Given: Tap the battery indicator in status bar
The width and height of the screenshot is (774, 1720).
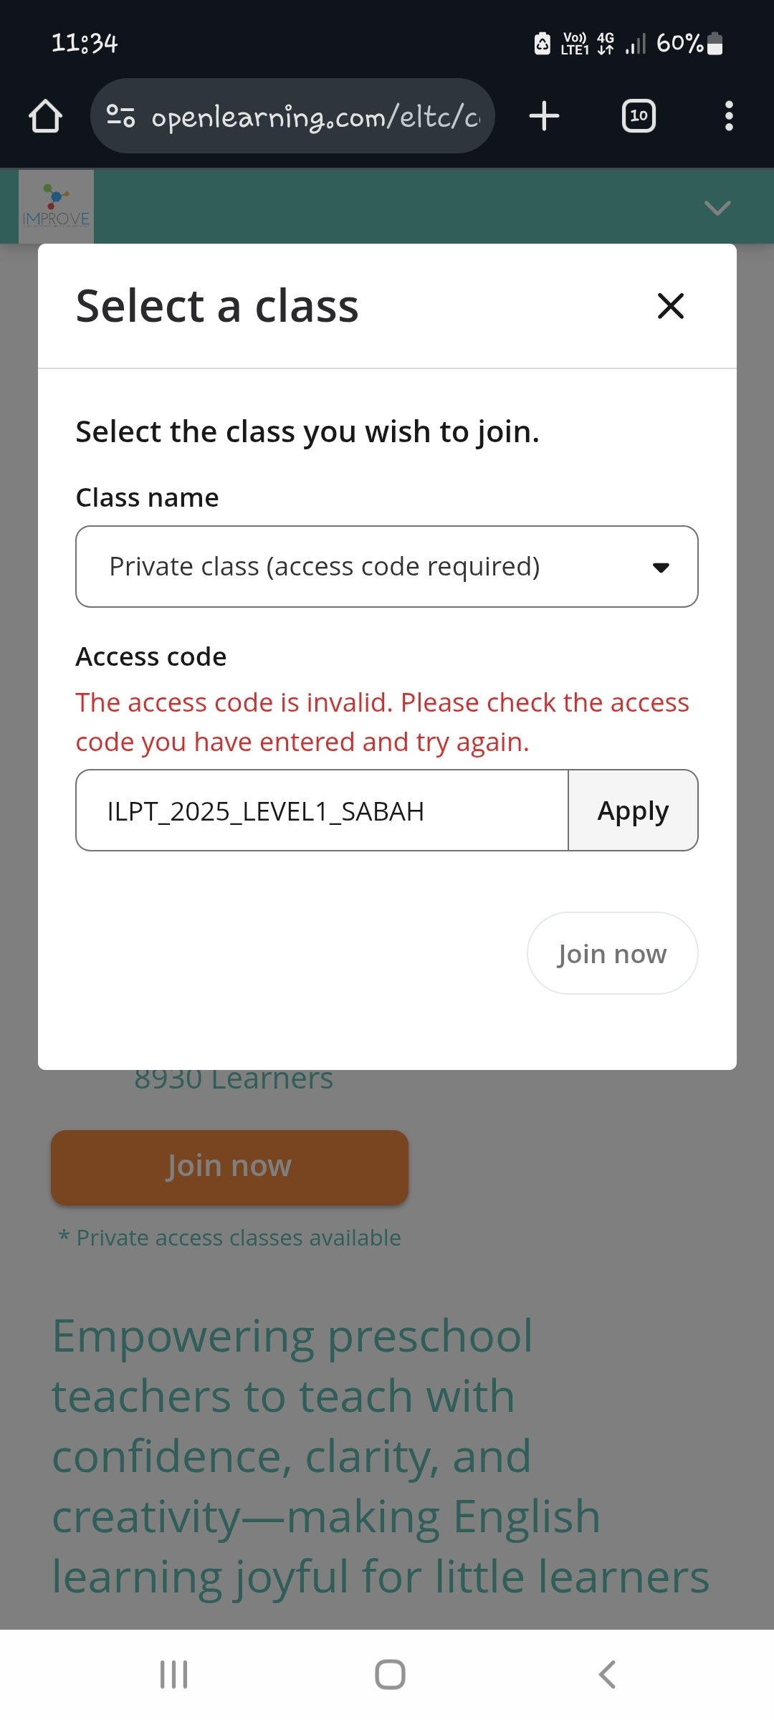Looking at the screenshot, I should tap(715, 44).
